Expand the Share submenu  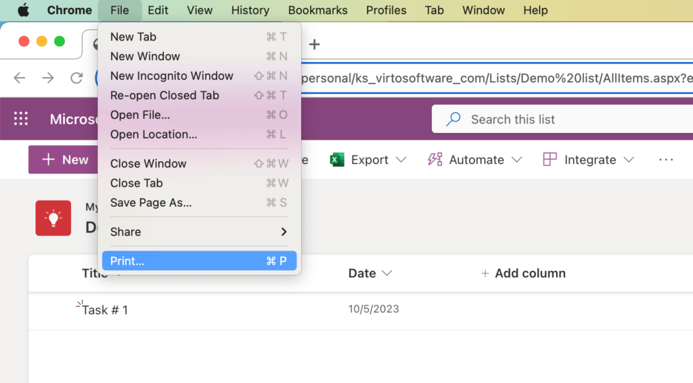tap(199, 232)
